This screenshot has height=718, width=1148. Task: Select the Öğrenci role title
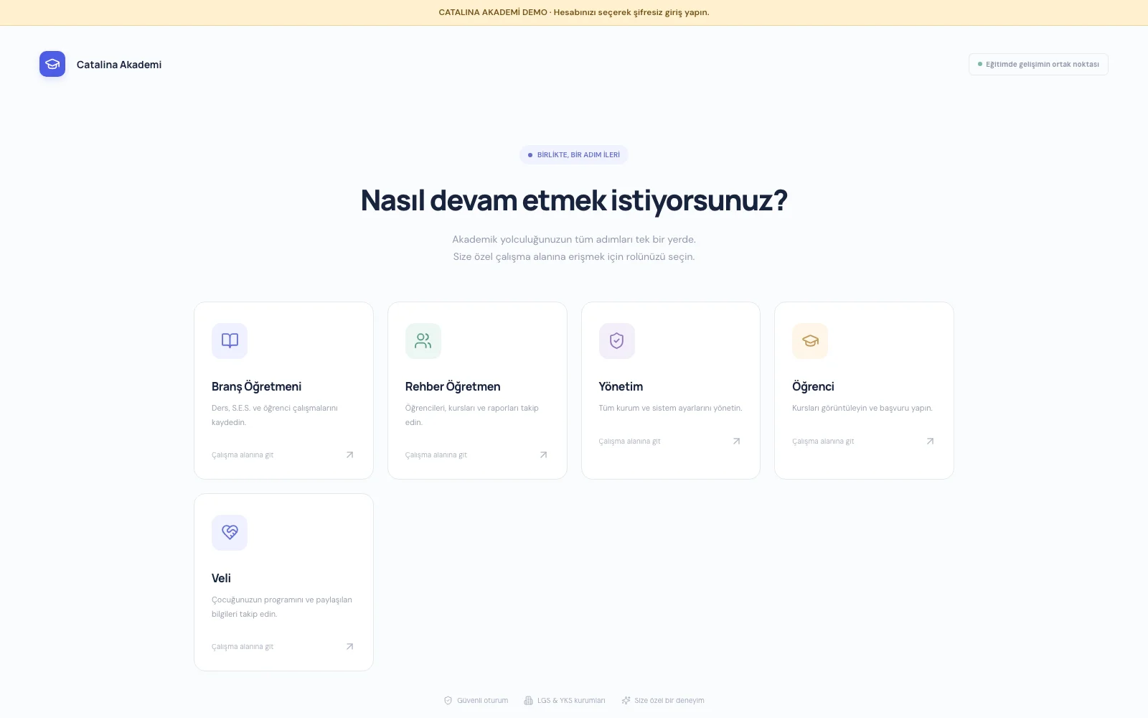click(x=813, y=386)
